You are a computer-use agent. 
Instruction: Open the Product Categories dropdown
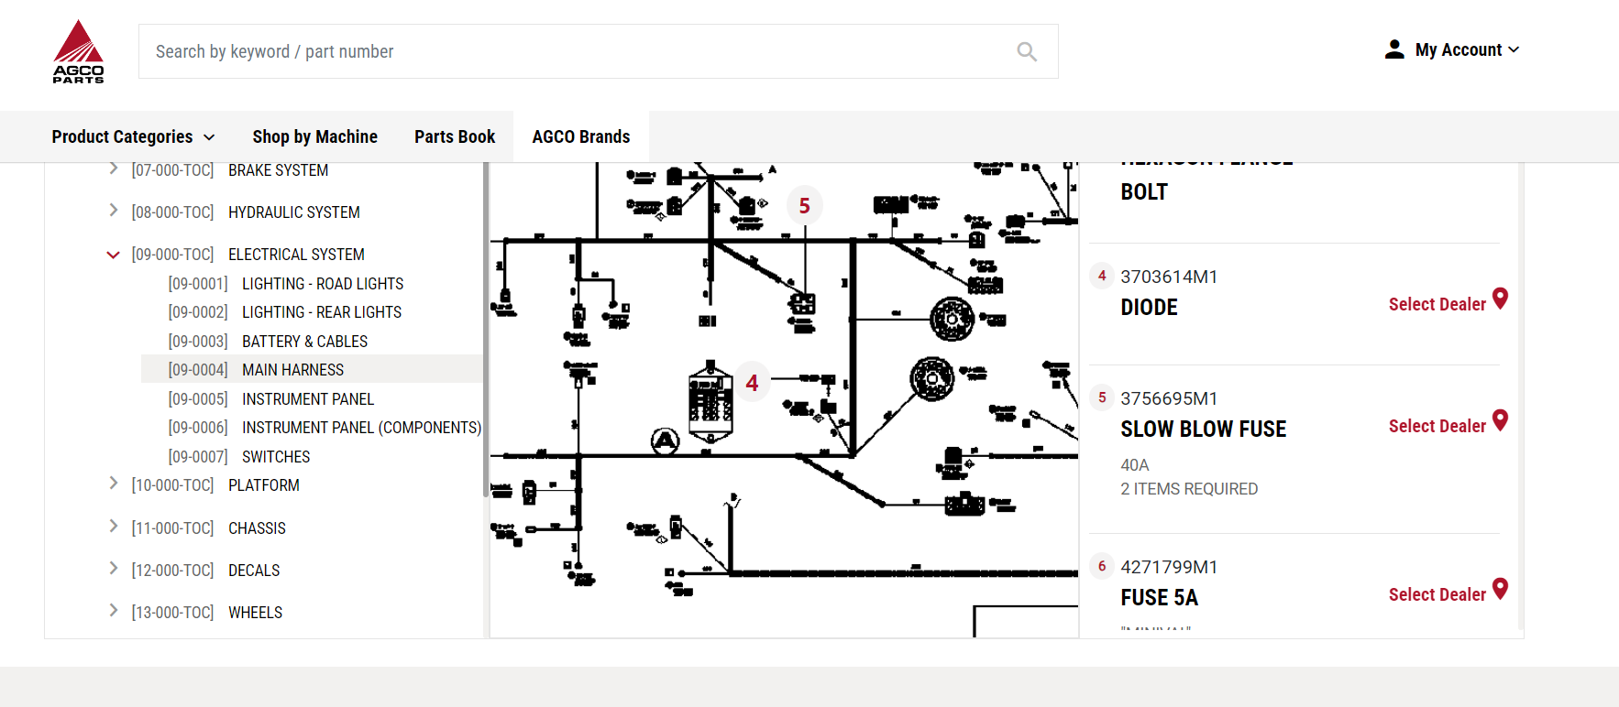pyautogui.click(x=133, y=136)
